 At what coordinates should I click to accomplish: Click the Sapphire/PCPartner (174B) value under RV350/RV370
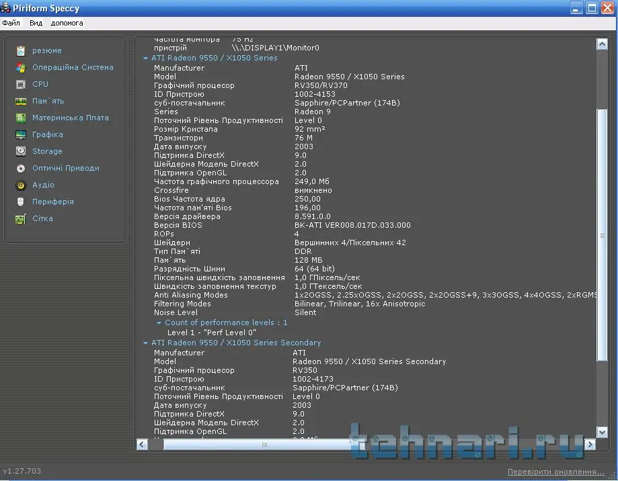point(347,103)
